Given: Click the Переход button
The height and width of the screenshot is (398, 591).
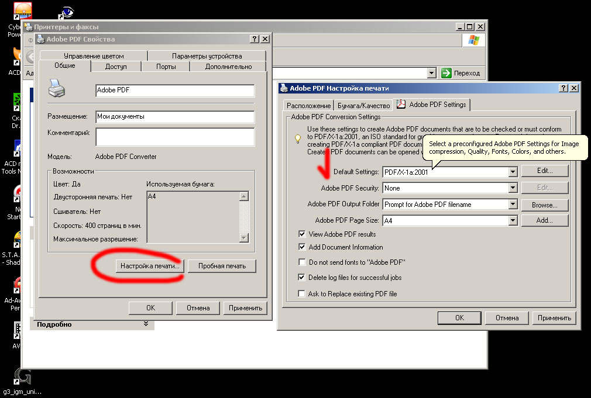Looking at the screenshot, I should coord(461,72).
